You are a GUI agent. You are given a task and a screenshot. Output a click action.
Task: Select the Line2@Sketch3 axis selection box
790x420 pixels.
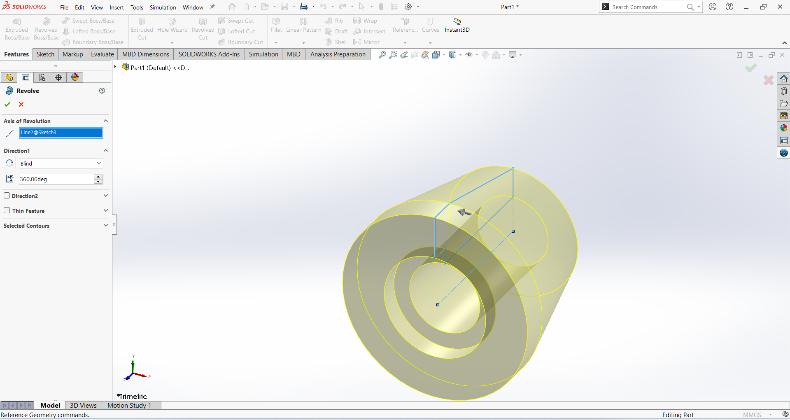pyautogui.click(x=61, y=133)
